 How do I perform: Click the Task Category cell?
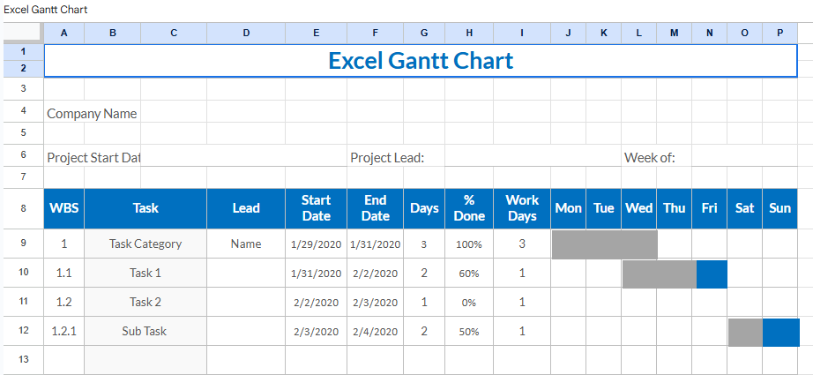[x=145, y=244]
